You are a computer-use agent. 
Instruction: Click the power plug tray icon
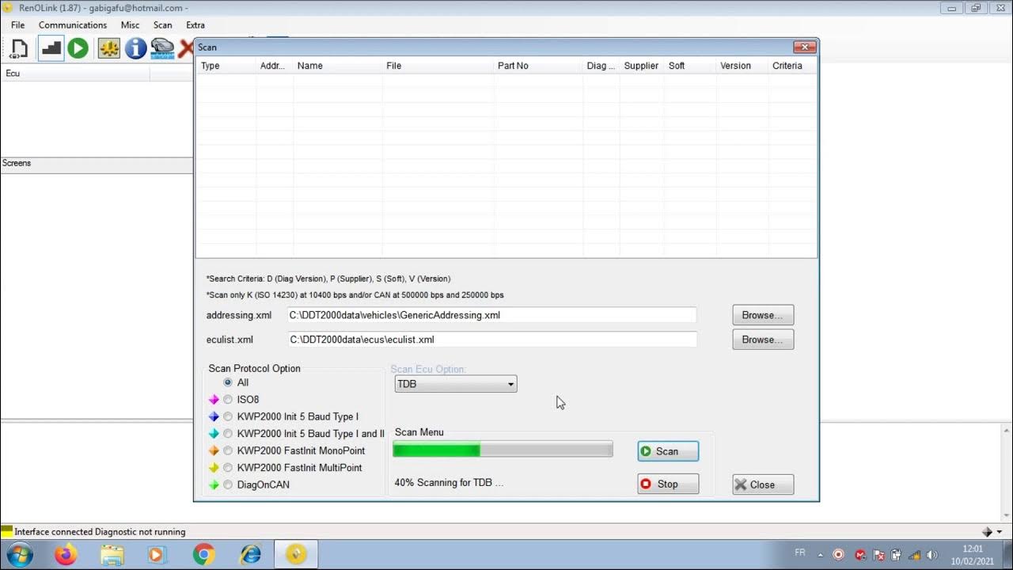[896, 555]
